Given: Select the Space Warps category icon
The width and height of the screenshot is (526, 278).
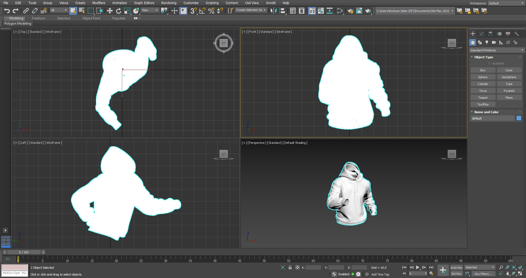Looking at the screenshot, I should 508,42.
